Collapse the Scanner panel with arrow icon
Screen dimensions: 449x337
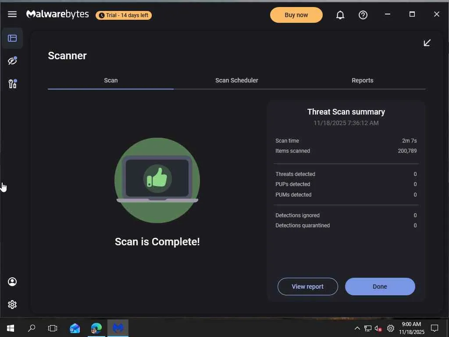pos(427,43)
